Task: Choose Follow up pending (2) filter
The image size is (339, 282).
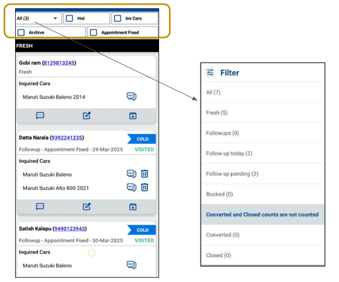Action: (x=263, y=174)
